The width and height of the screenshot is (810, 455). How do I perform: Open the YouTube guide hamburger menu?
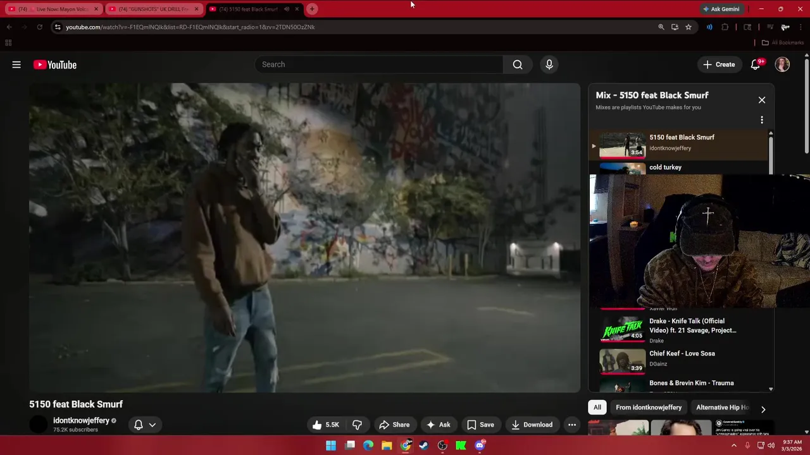[x=16, y=64]
